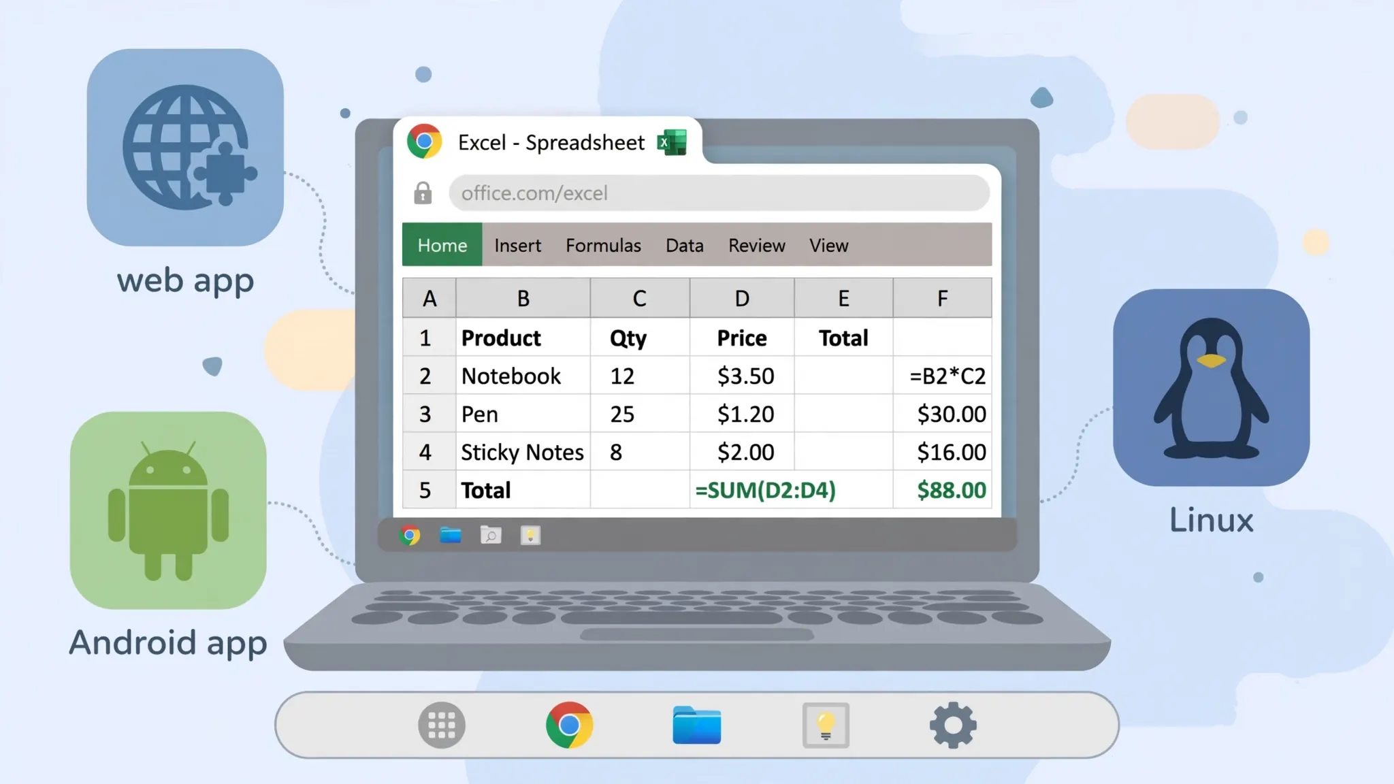Open the app launcher grid in bottom dock
Screen dimensions: 1394x784
[x=442, y=725]
